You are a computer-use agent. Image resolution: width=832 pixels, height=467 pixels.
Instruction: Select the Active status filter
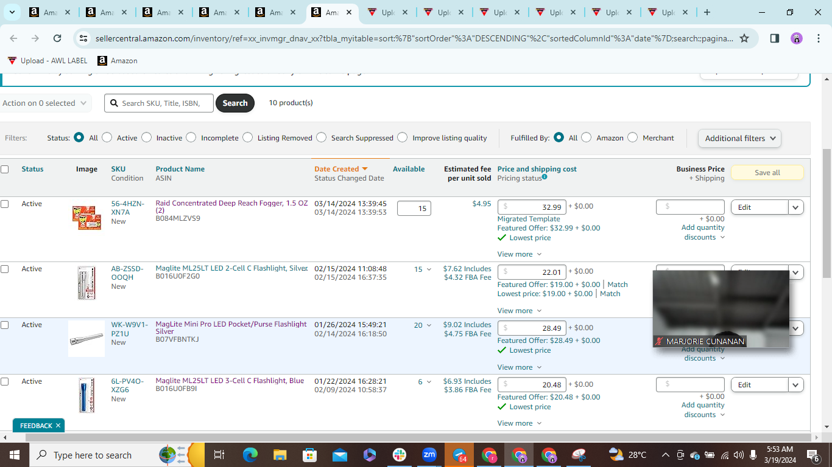pyautogui.click(x=107, y=137)
